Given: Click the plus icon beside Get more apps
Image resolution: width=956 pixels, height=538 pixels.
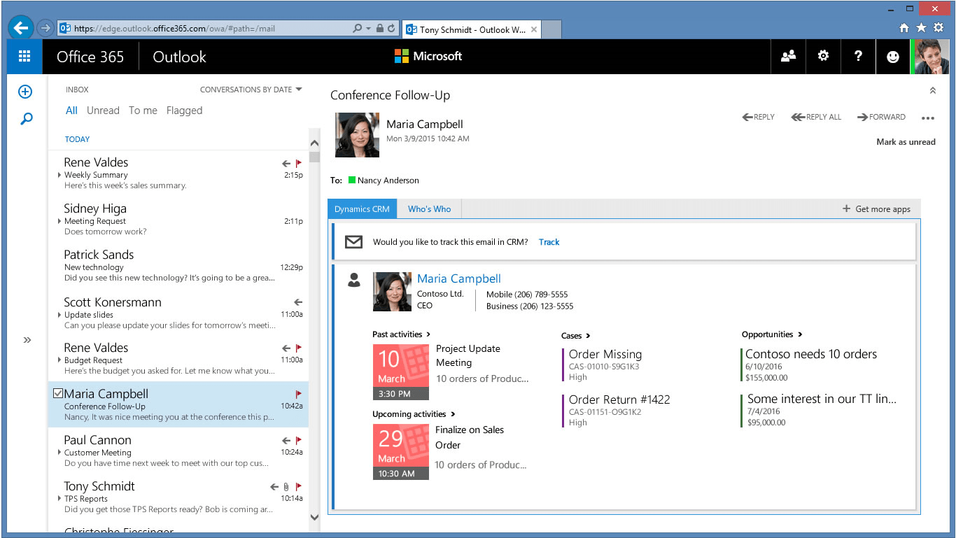Looking at the screenshot, I should (x=846, y=208).
